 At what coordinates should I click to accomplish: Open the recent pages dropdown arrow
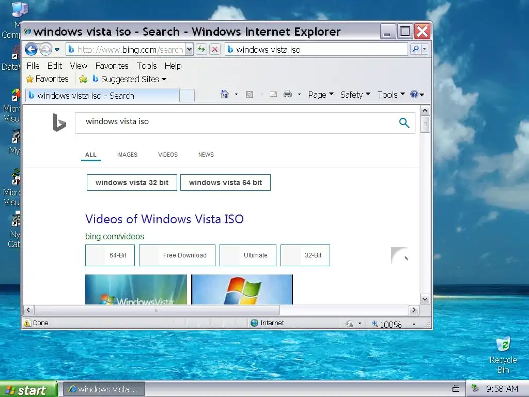click(x=57, y=50)
